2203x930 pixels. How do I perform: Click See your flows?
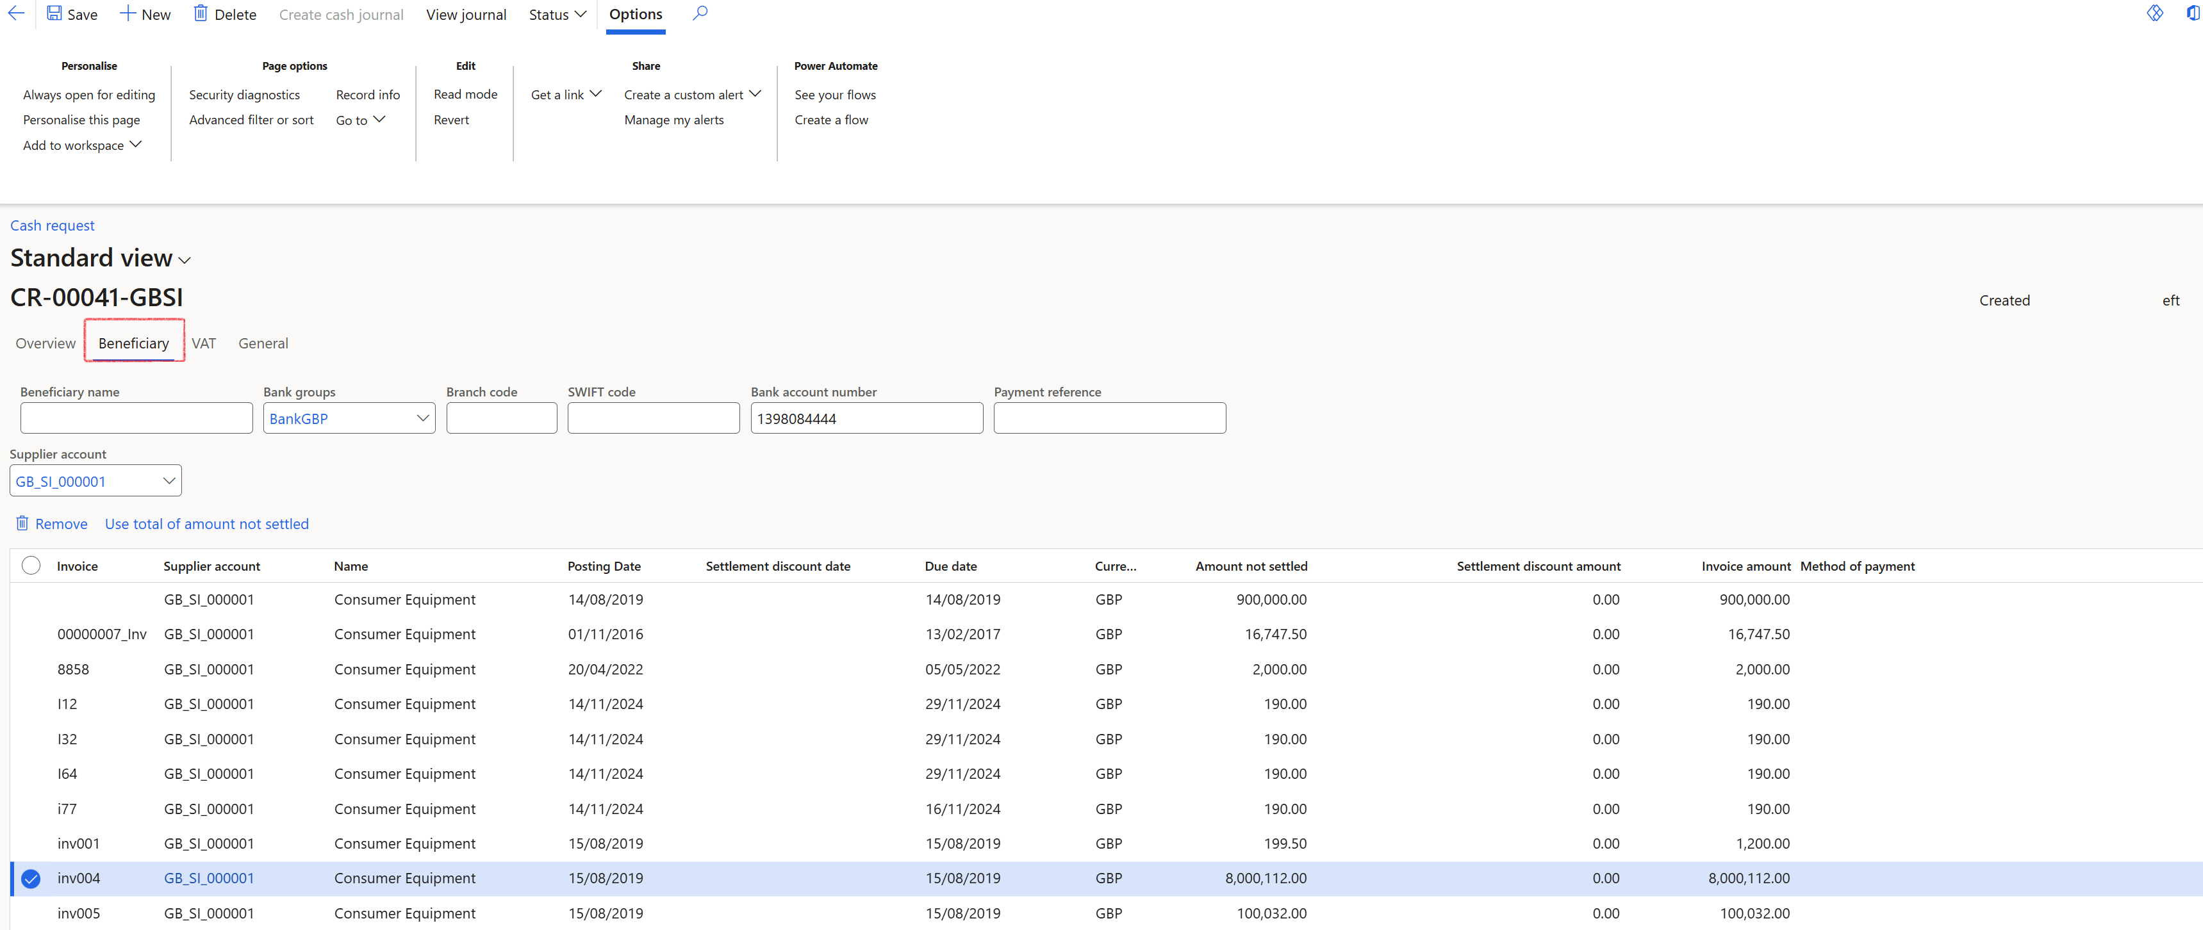(835, 94)
